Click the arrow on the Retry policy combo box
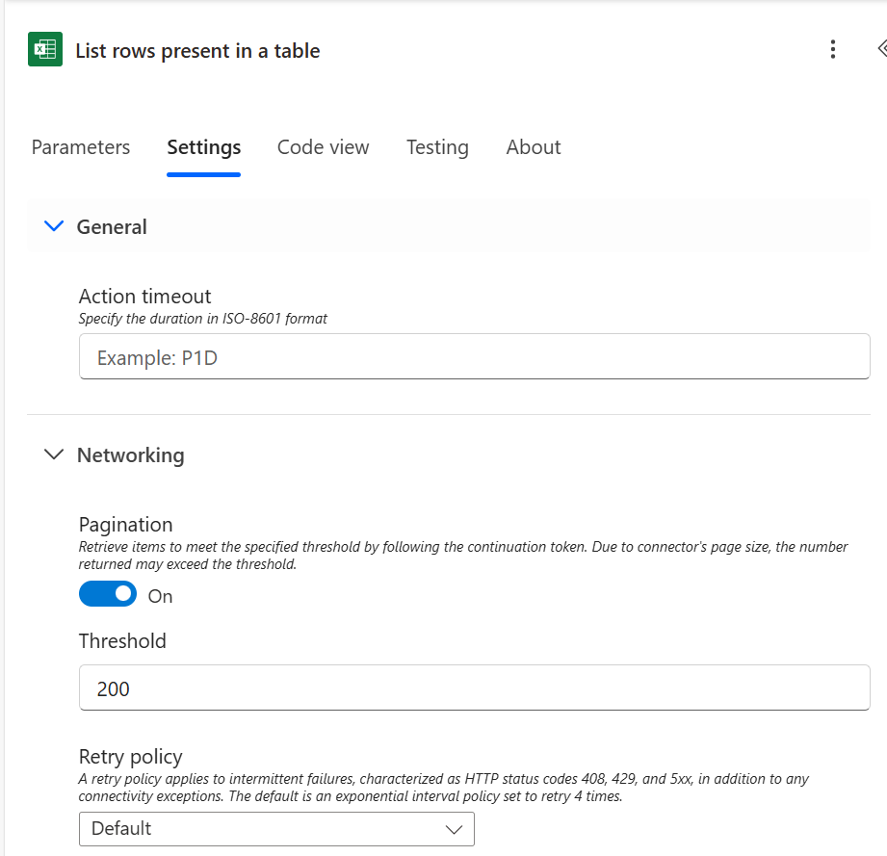 pos(454,829)
